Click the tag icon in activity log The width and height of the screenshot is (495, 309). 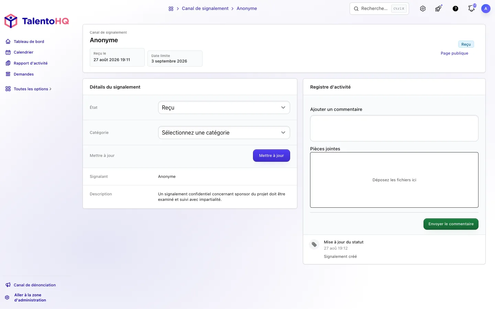(x=314, y=244)
